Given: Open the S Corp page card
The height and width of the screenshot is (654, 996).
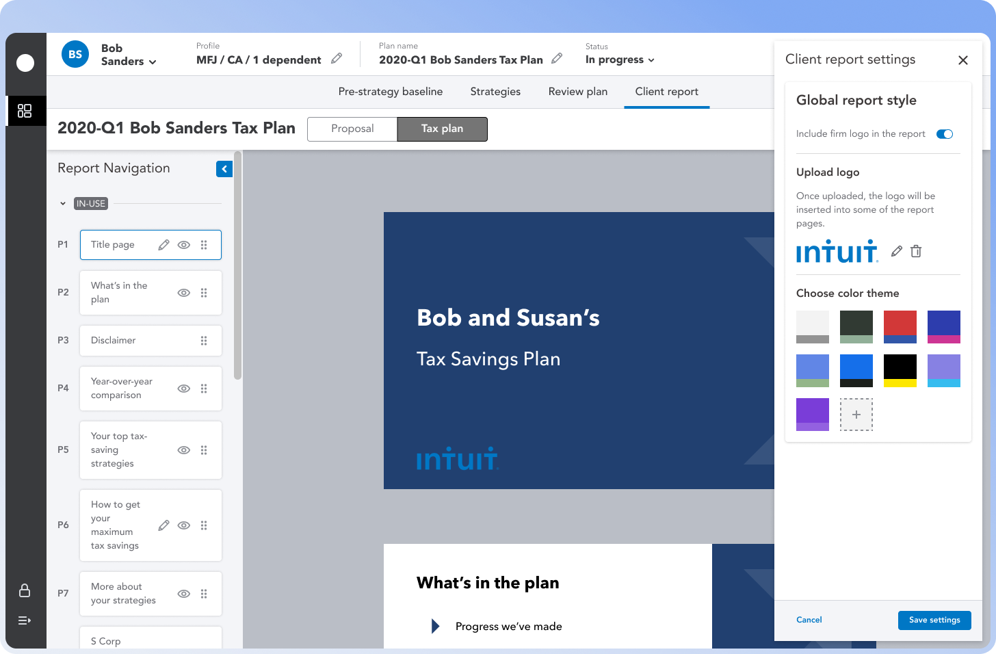Looking at the screenshot, I should tap(150, 638).
